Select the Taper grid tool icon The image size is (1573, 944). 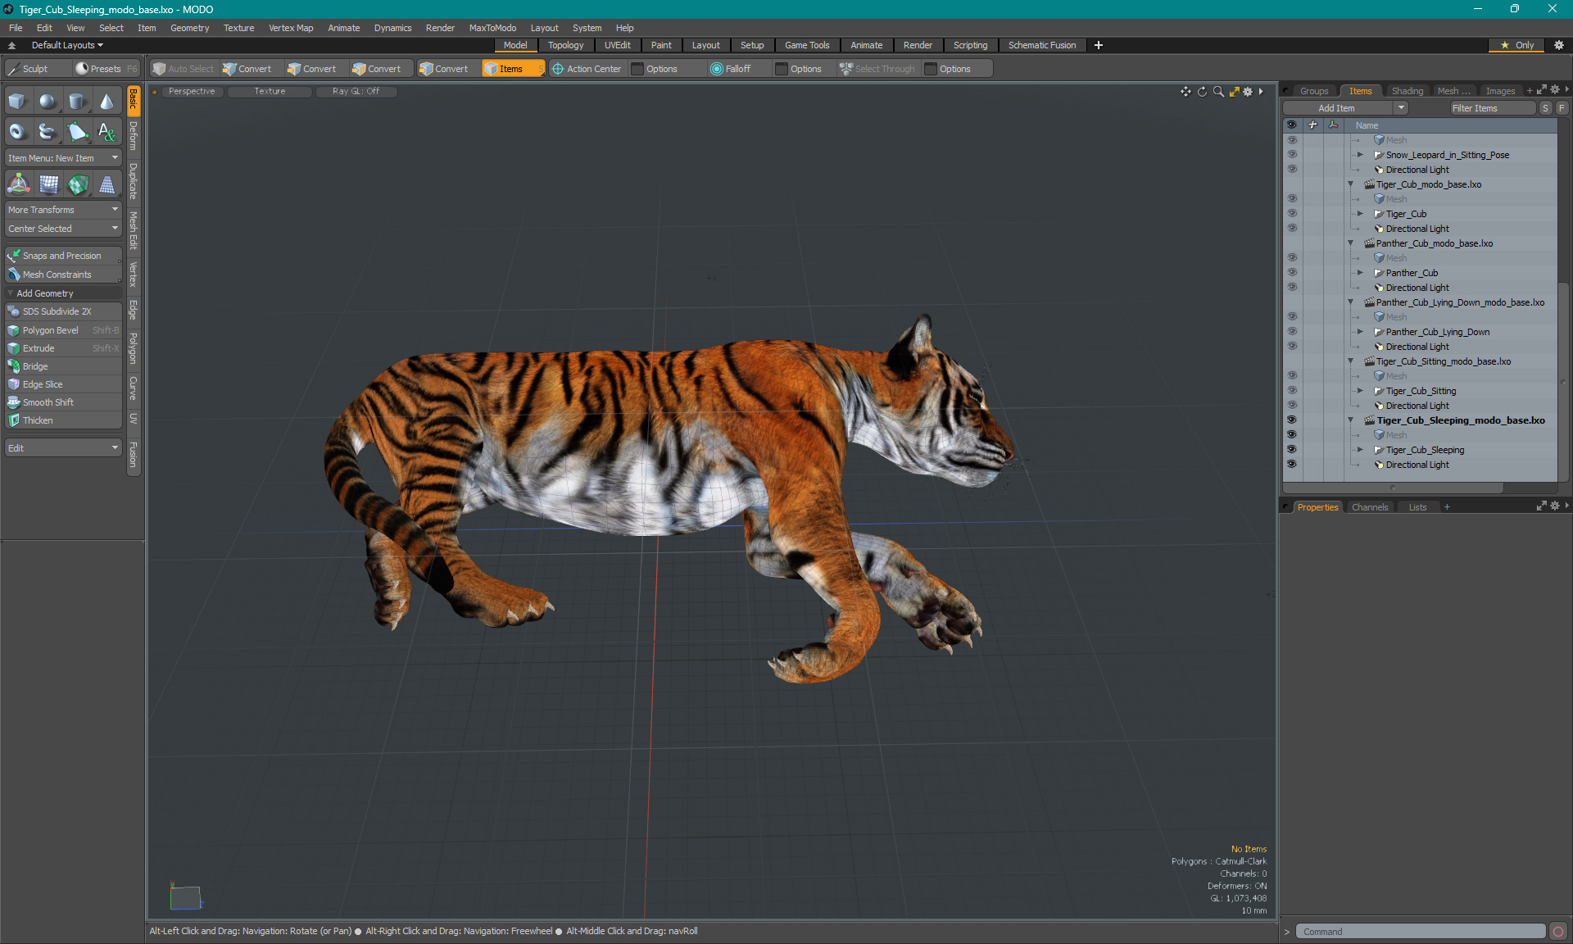tap(107, 184)
